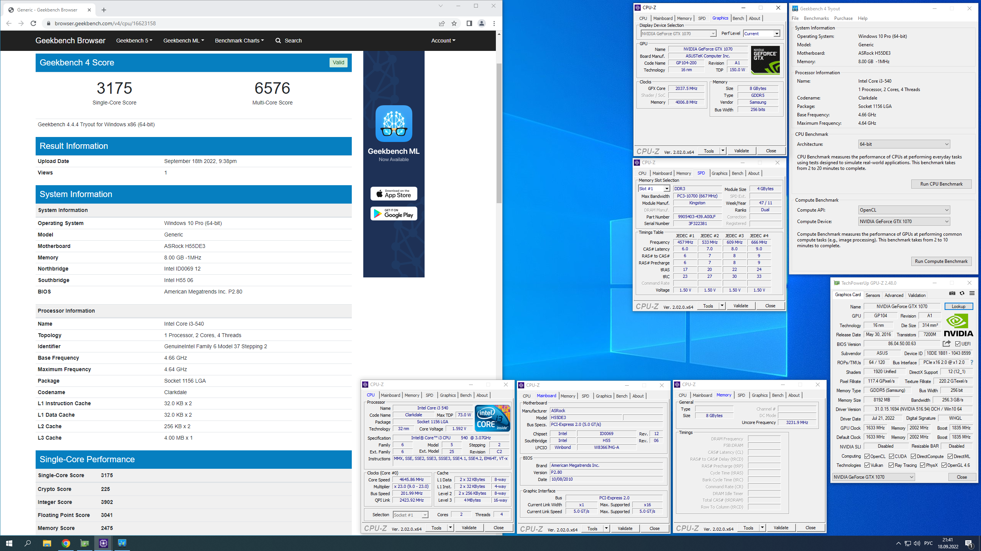Switch to the Advanced tab in GPU-Z

894,295
